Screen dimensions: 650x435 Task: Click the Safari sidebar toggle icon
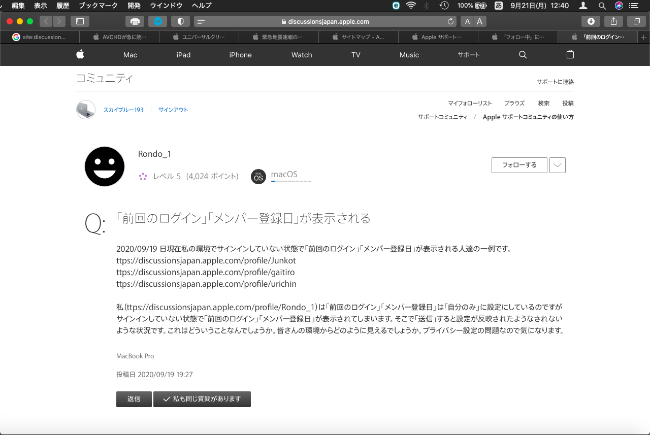(80, 21)
